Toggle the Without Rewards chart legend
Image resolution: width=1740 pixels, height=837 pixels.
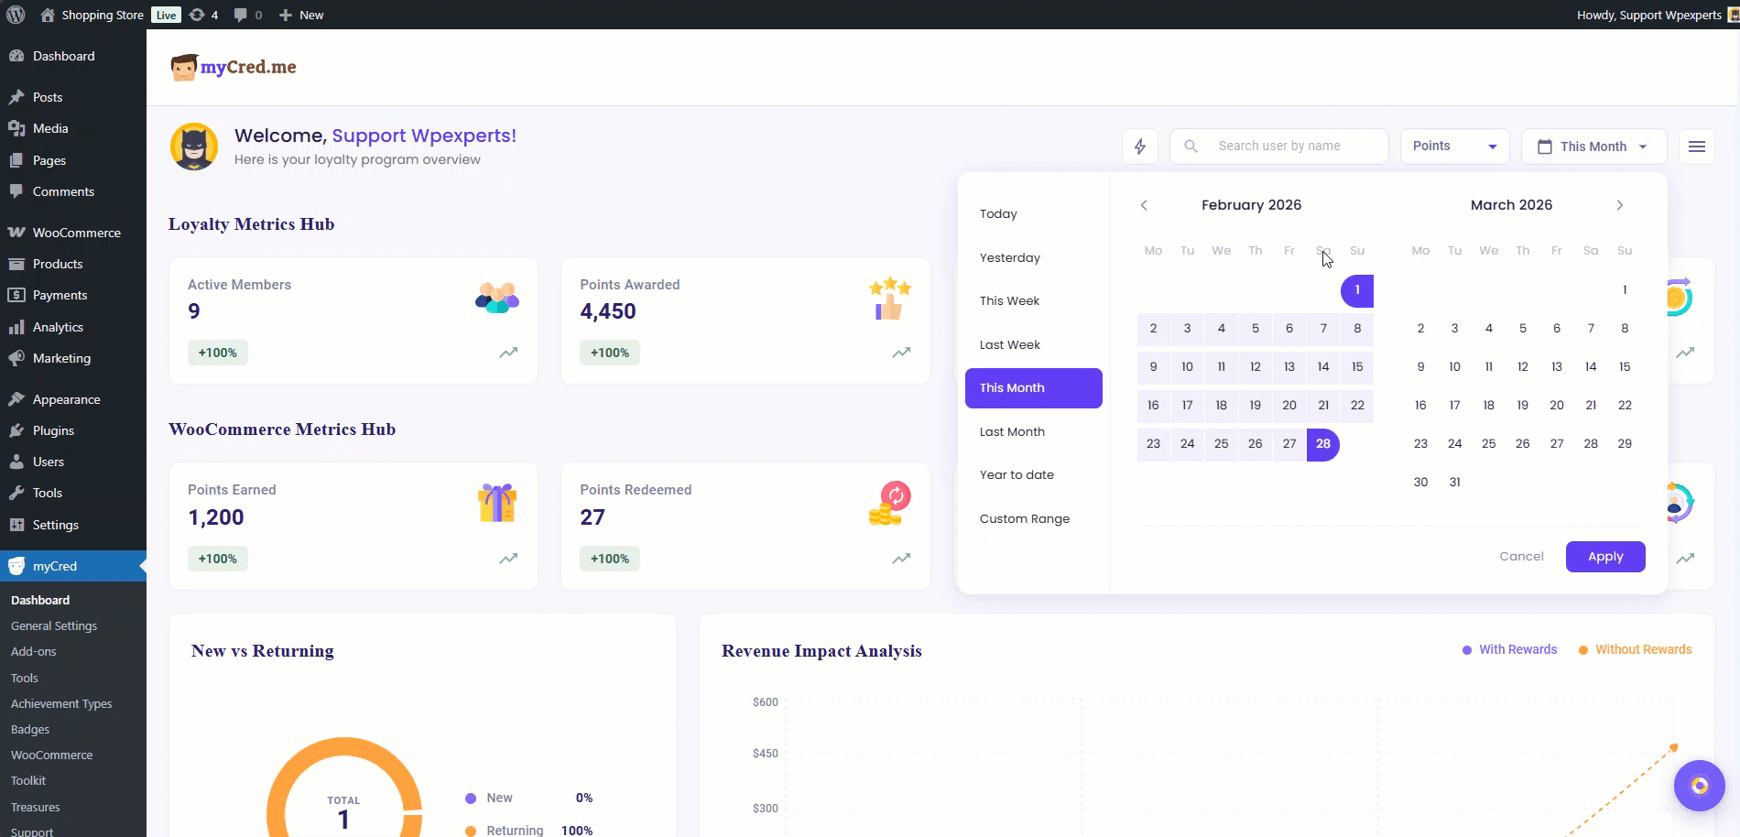(1635, 649)
